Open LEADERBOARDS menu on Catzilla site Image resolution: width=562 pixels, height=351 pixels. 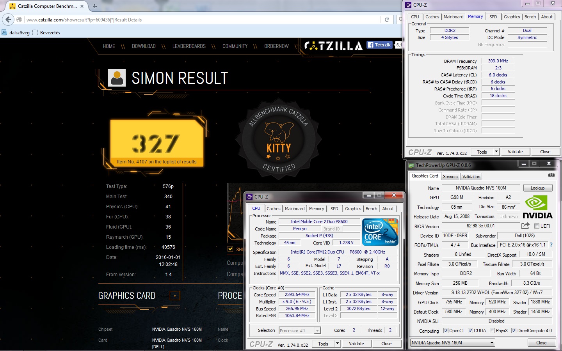[189, 46]
